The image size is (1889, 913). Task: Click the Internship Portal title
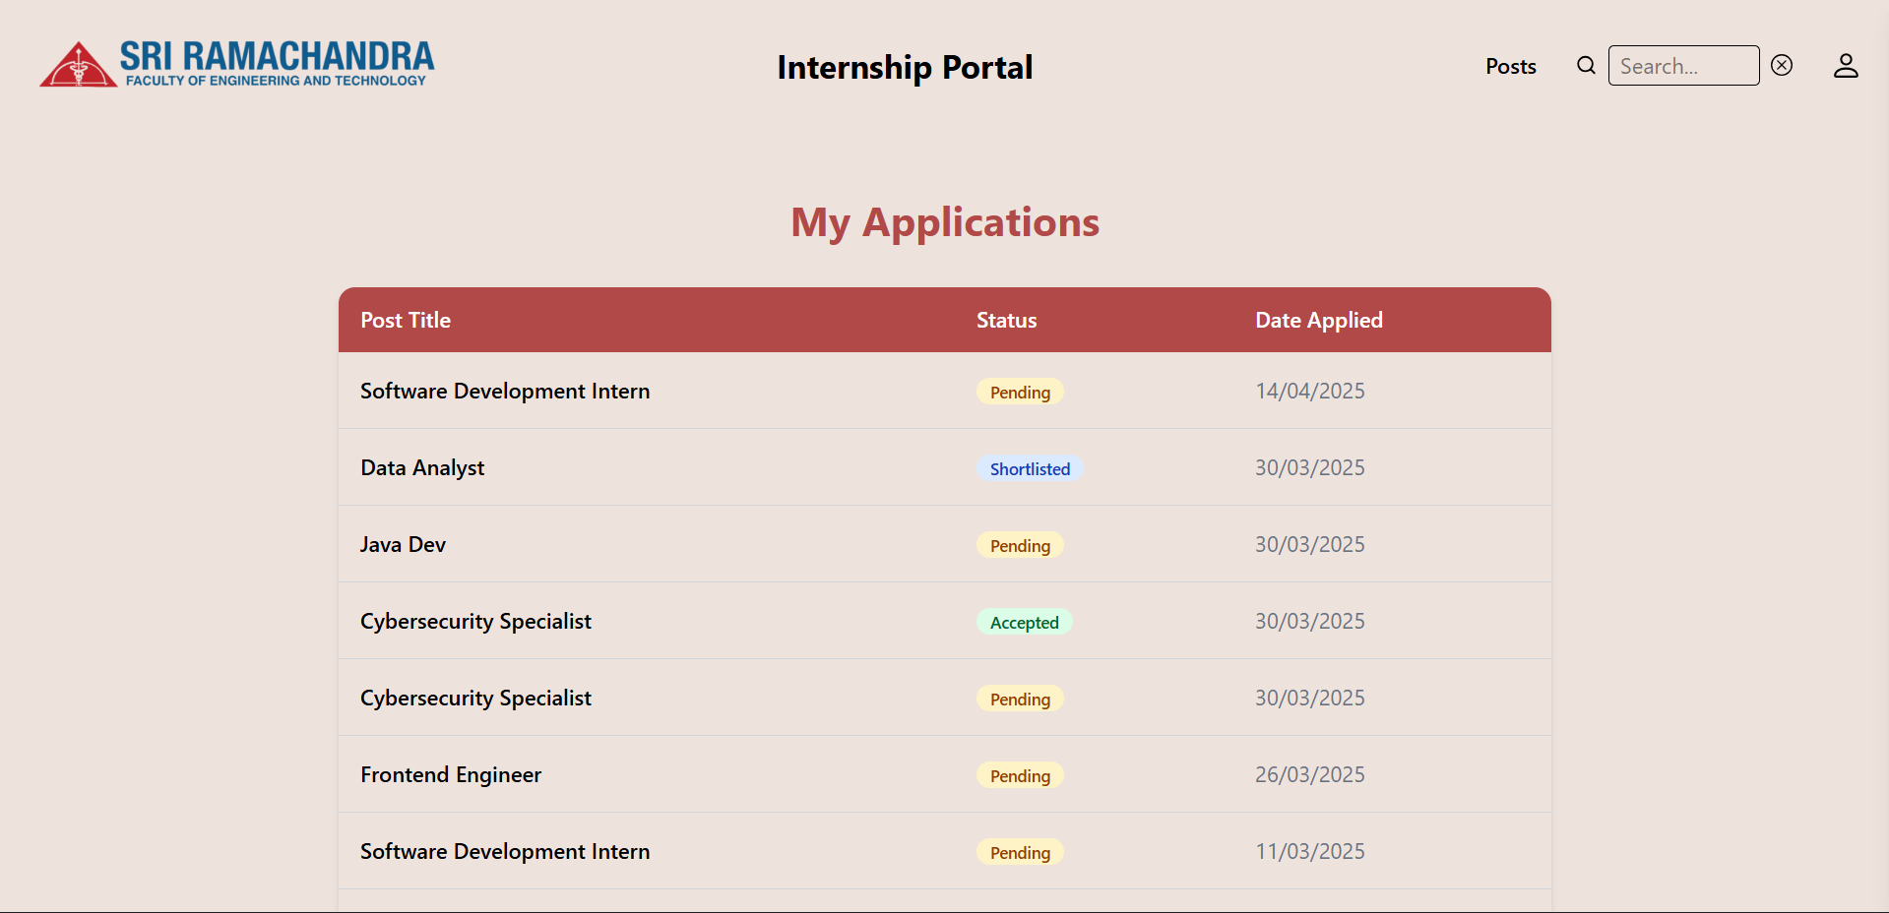[x=905, y=67]
